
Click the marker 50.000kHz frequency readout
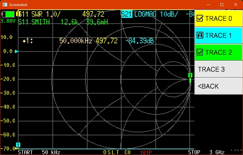(75, 41)
